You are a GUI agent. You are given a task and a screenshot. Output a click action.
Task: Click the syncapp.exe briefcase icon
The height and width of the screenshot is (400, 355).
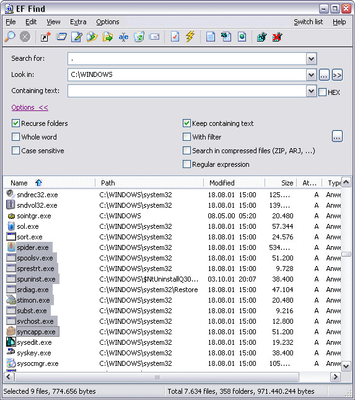[11, 332]
